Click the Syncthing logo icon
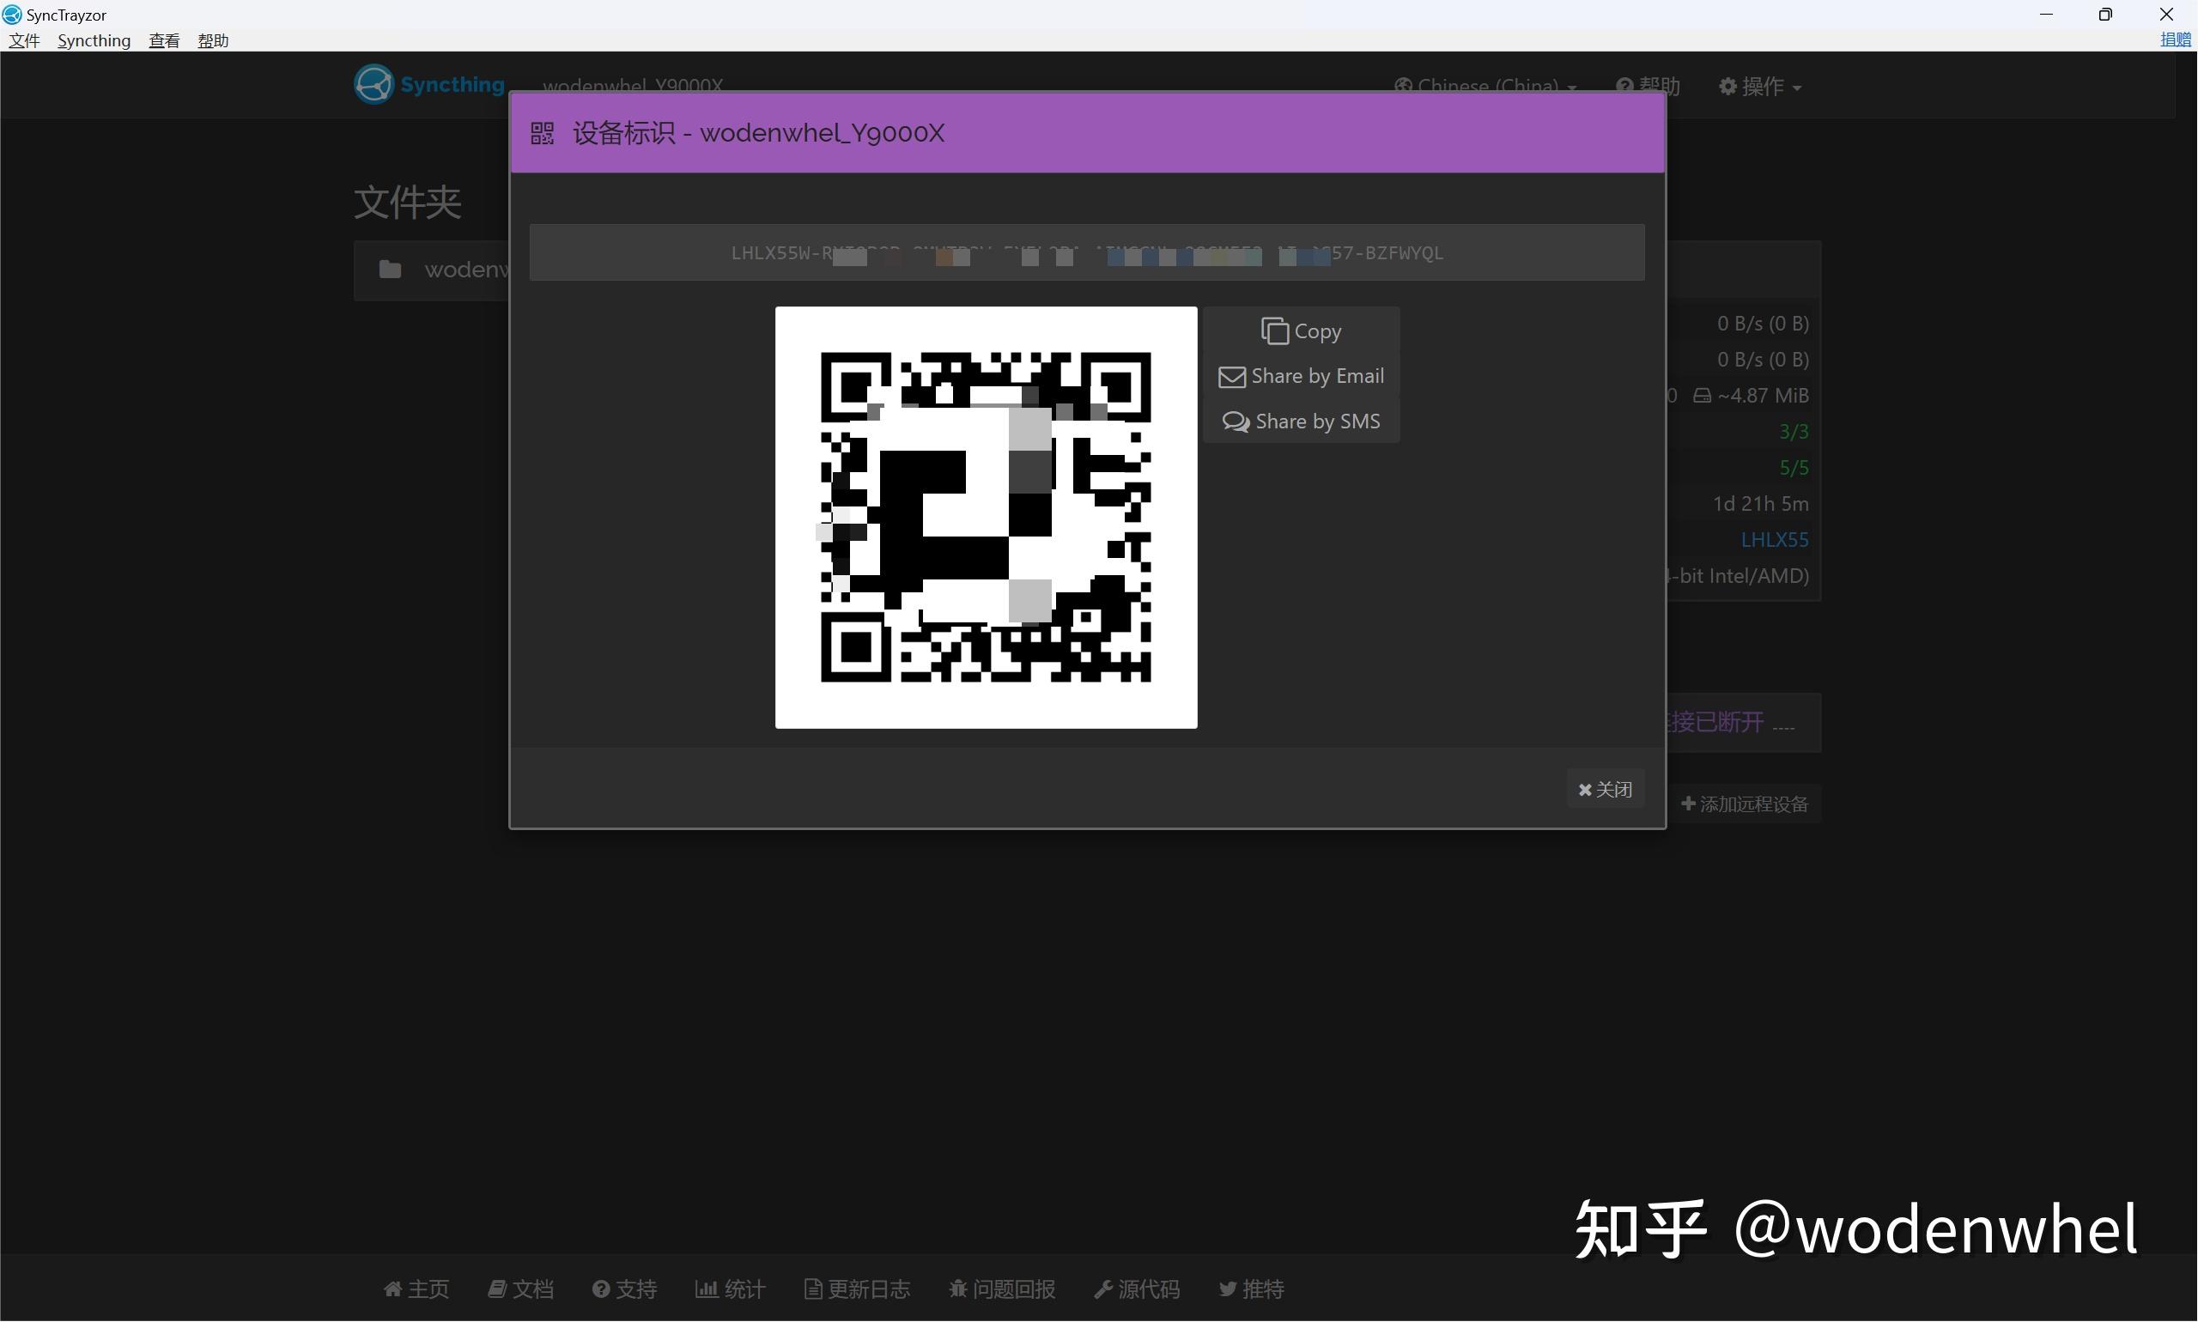Image resolution: width=2198 pixels, height=1322 pixels. [373, 84]
